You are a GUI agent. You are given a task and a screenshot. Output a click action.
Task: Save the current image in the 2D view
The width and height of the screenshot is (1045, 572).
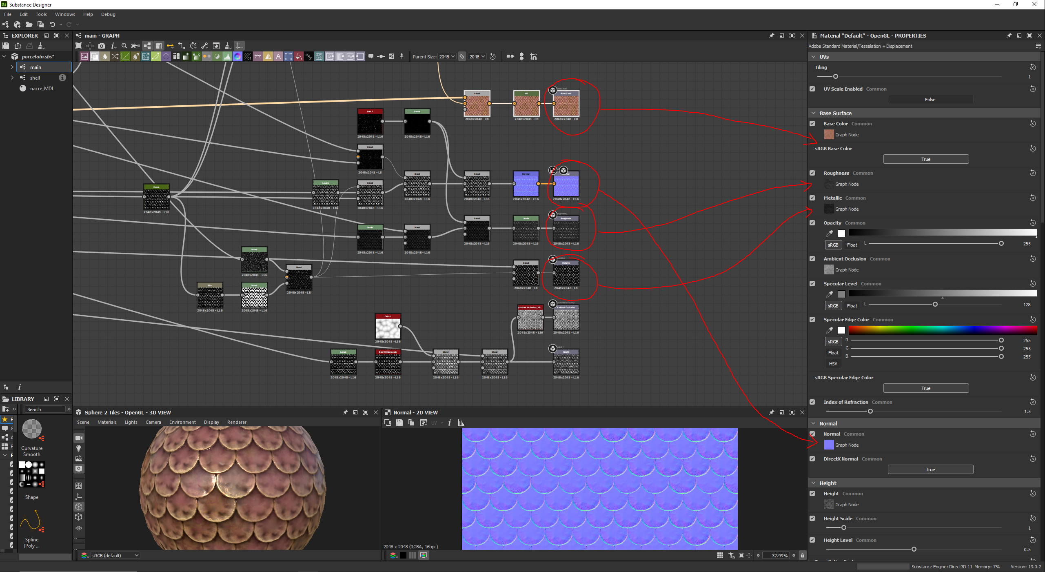point(399,423)
